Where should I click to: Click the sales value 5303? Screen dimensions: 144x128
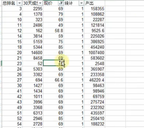click(33, 69)
